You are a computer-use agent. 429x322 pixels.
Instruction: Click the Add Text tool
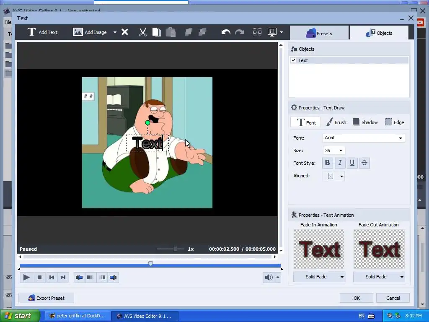pos(42,32)
